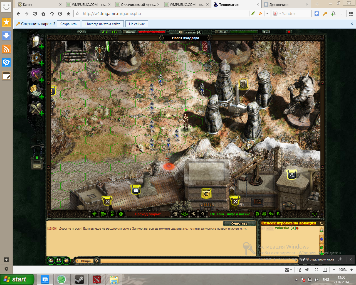
Task: Show hidden system tray icons
Action: (296, 279)
